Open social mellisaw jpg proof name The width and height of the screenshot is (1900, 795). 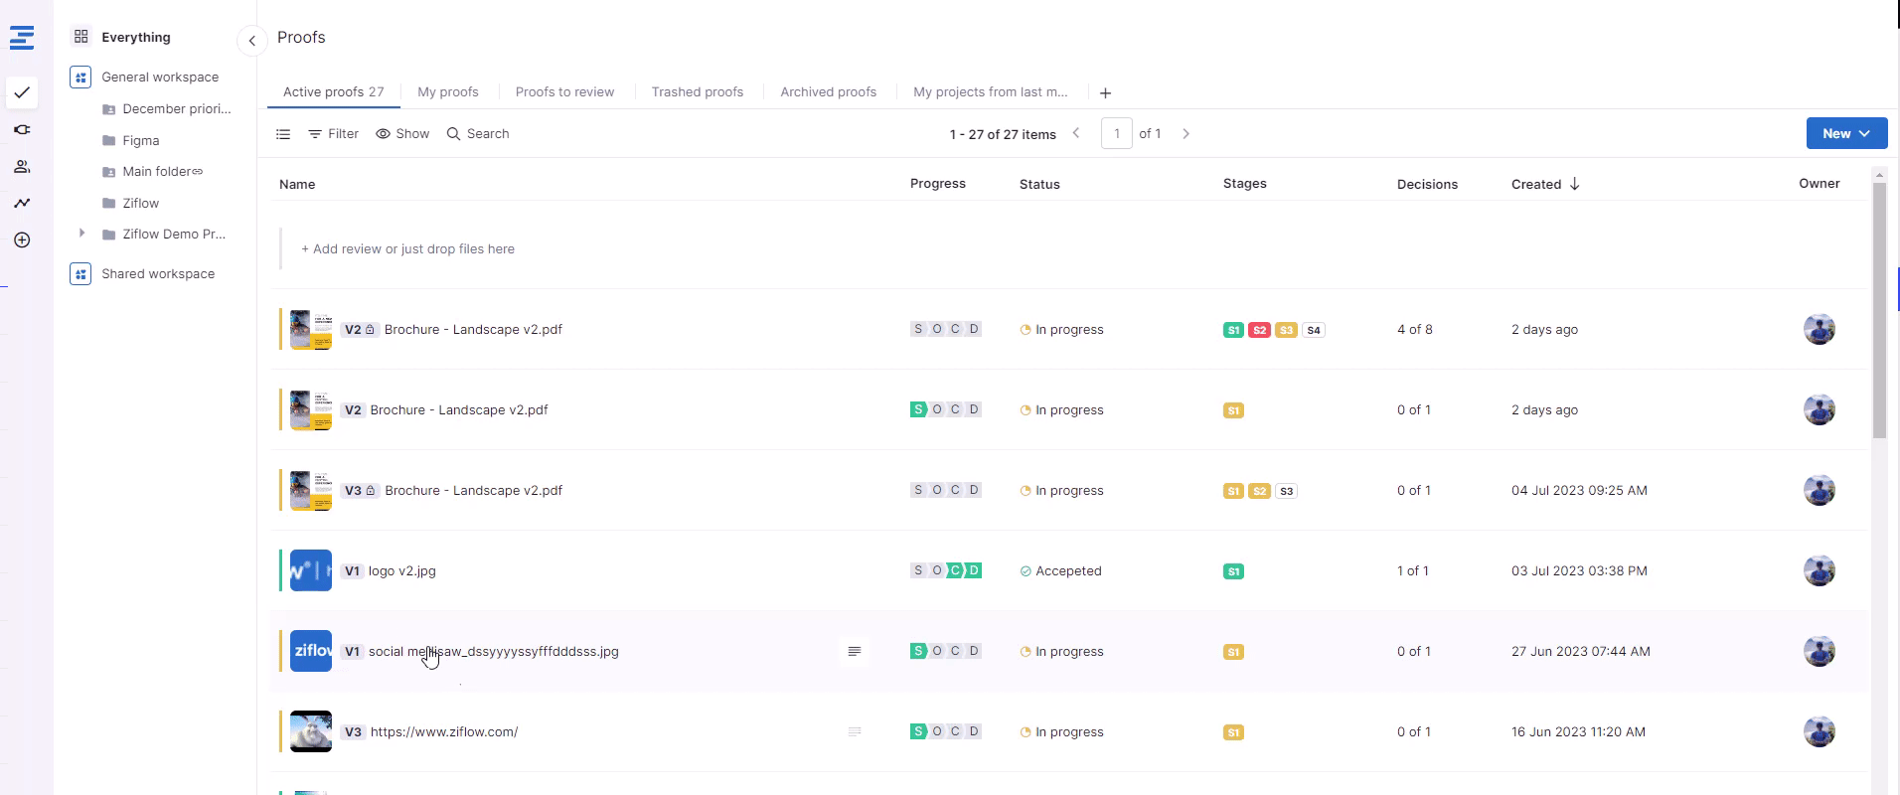(x=494, y=651)
